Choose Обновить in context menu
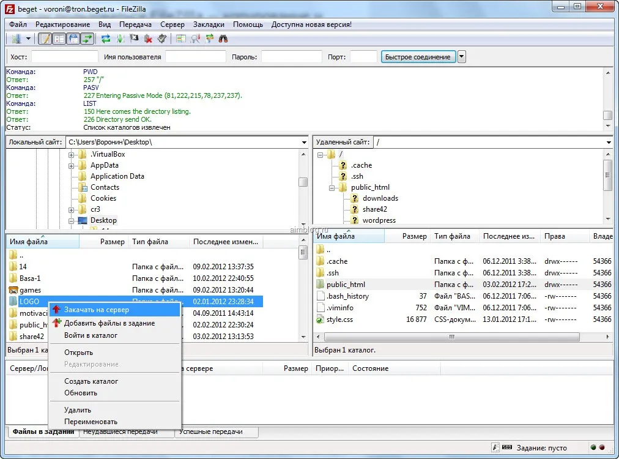Image resolution: width=619 pixels, height=459 pixels. click(114, 393)
